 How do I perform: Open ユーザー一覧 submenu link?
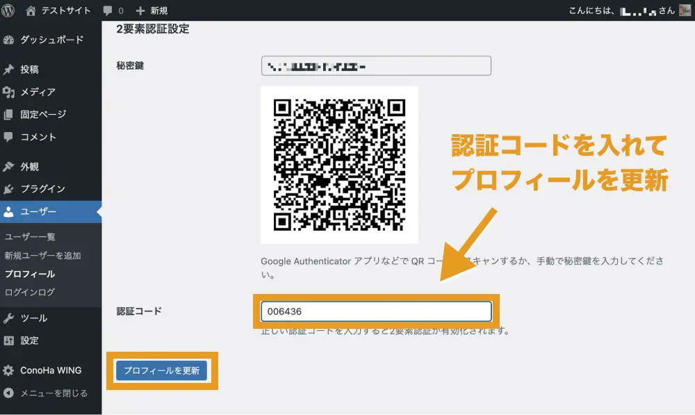pyautogui.click(x=30, y=237)
